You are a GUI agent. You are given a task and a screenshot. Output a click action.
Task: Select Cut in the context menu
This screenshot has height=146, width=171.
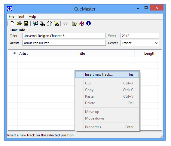coord(107,83)
